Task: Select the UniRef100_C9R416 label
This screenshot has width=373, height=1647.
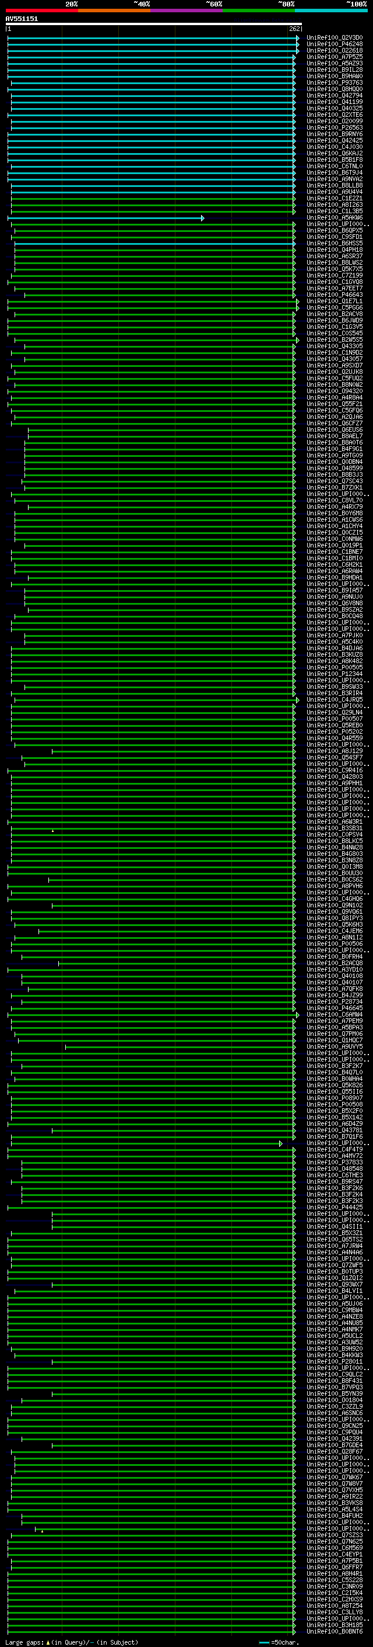Action: 335,771
